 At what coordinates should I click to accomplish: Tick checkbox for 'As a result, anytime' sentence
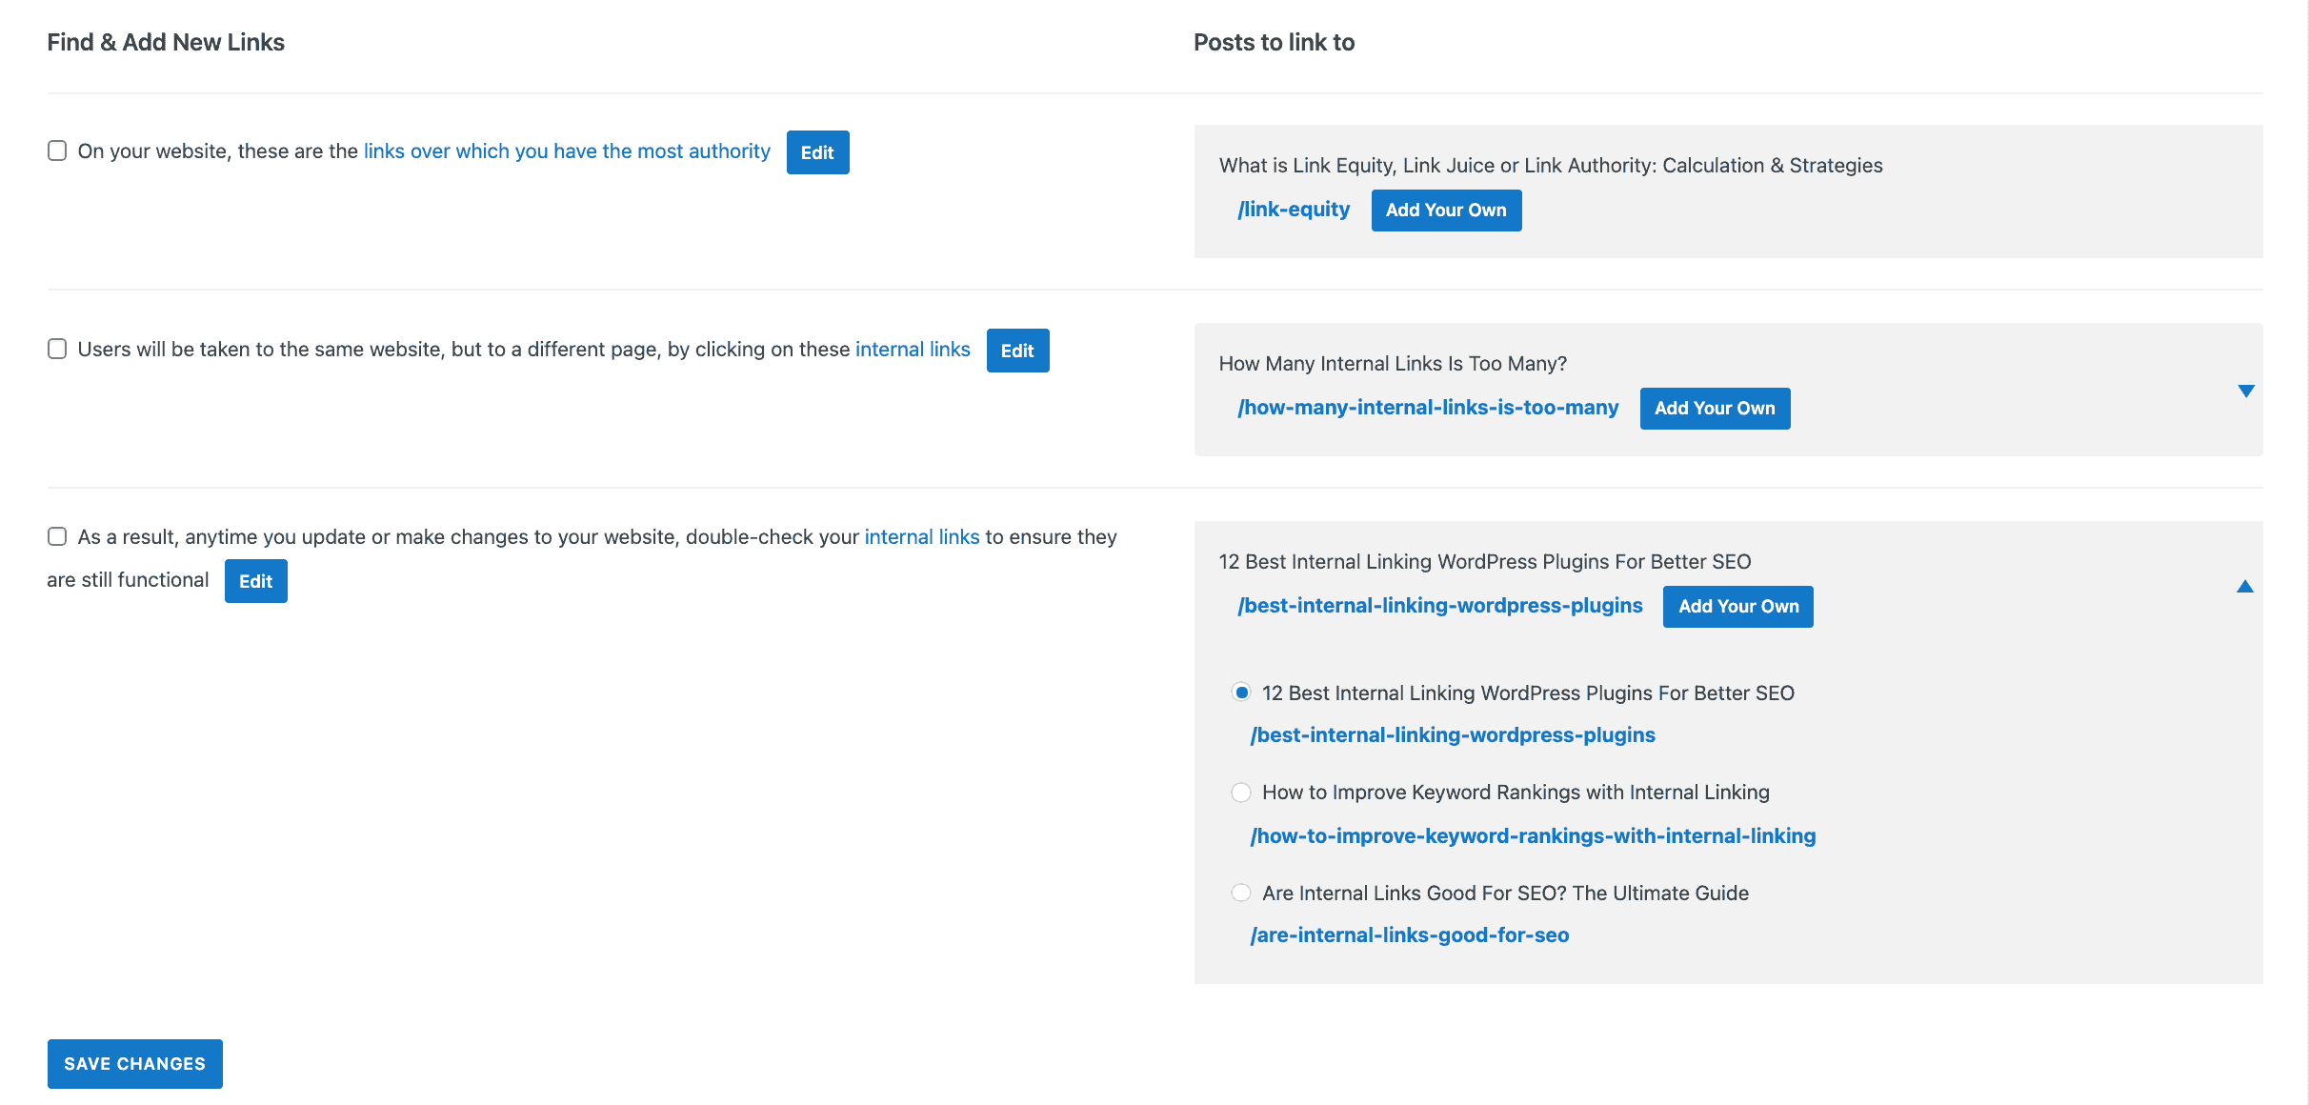[57, 536]
